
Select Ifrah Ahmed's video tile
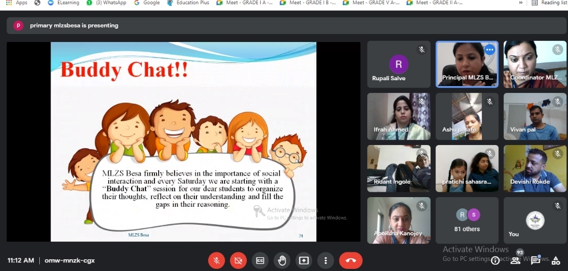[399, 116]
